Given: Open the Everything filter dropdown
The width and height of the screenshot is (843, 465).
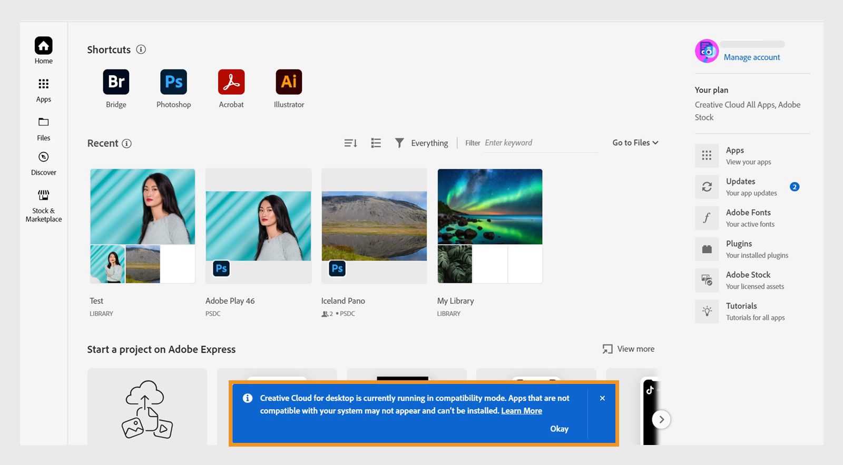Looking at the screenshot, I should tap(429, 143).
